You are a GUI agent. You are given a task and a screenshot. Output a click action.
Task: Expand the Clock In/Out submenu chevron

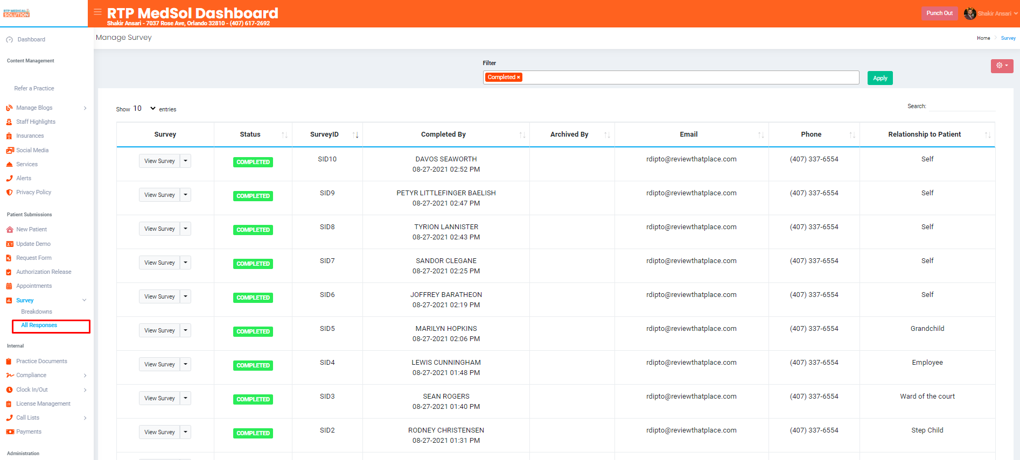pos(85,390)
